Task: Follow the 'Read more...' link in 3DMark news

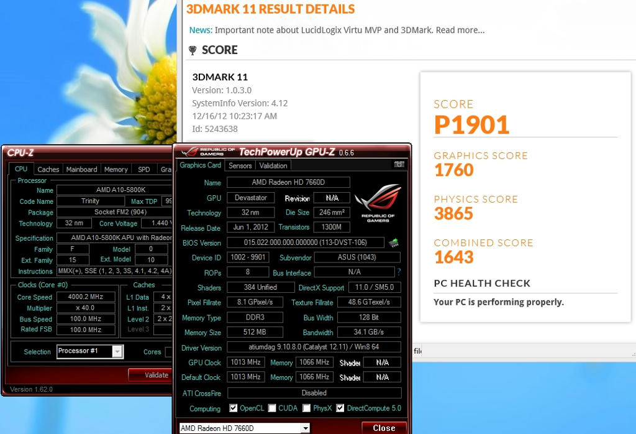Action: [x=460, y=30]
